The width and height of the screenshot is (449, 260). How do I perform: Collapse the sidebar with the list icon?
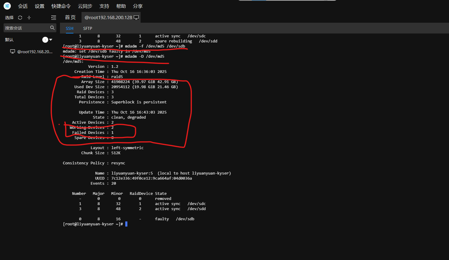coord(54,18)
